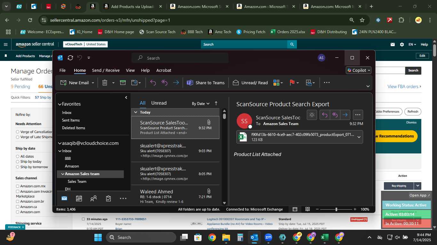437x245 pixels.
Task: Open People contacts view in Outlook
Action: (94, 198)
